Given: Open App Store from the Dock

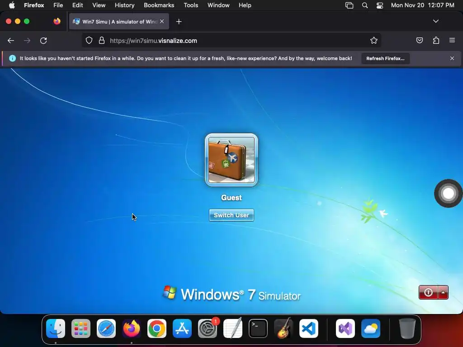Looking at the screenshot, I should pyautogui.click(x=182, y=328).
